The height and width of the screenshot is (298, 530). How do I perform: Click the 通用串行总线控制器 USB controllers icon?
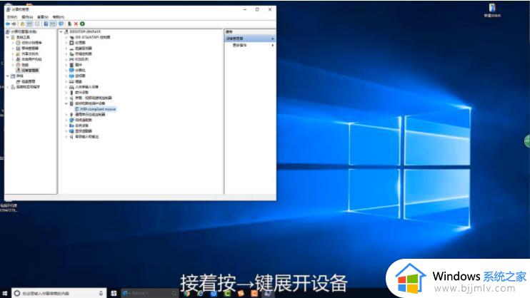[71, 114]
